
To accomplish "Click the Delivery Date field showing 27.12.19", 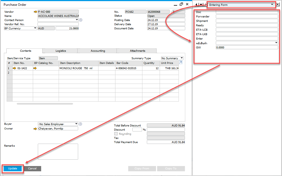I will pyautogui.click(x=166, y=24).
